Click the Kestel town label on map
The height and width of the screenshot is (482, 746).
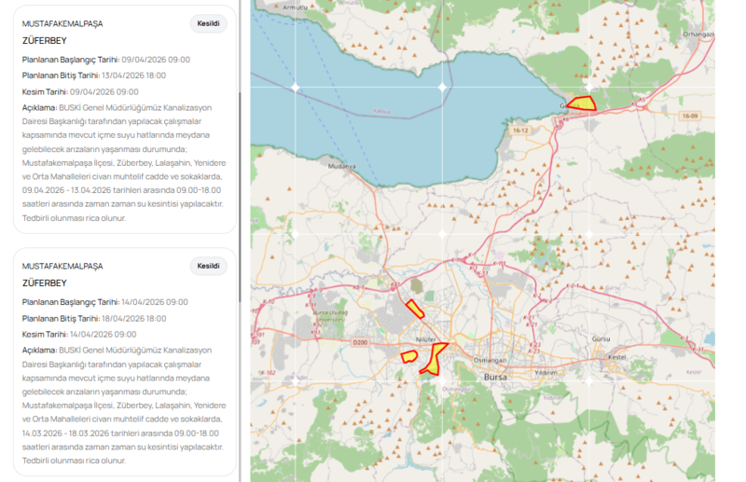(617, 357)
